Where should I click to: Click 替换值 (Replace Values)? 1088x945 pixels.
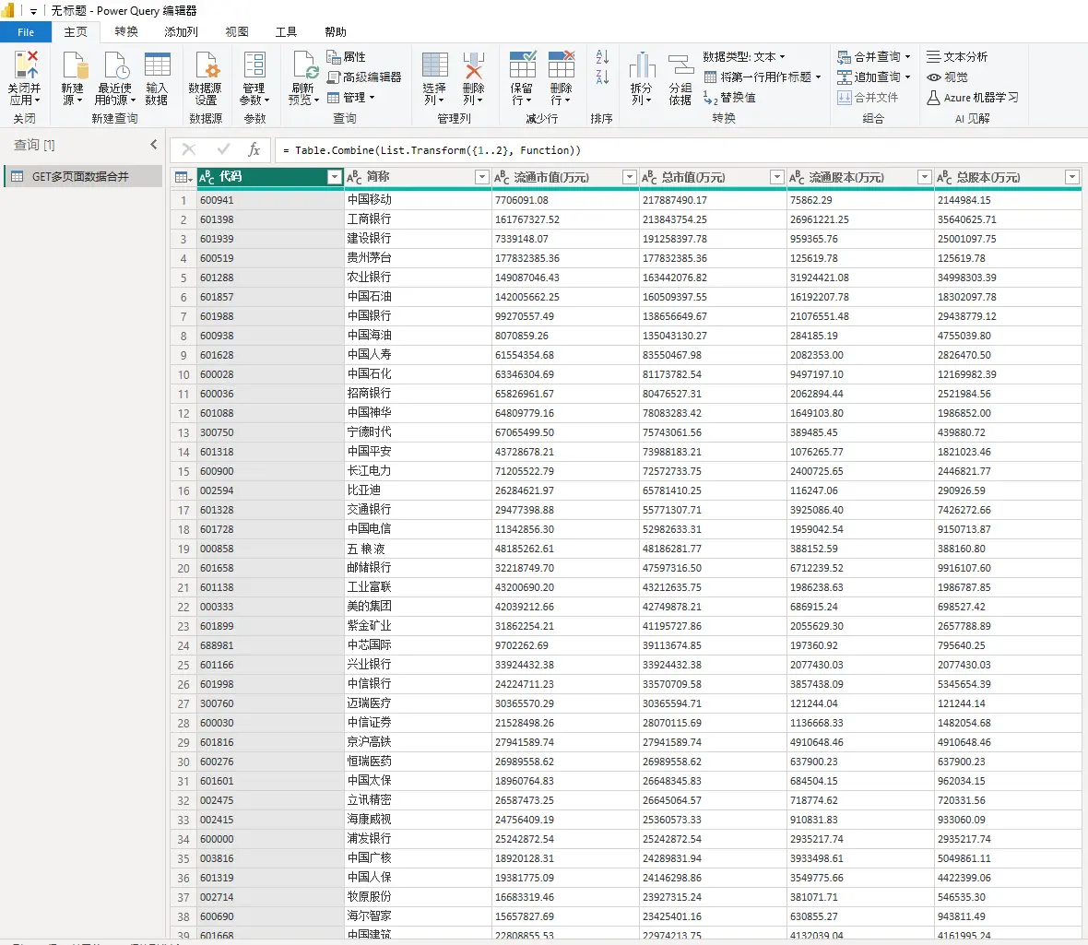729,98
